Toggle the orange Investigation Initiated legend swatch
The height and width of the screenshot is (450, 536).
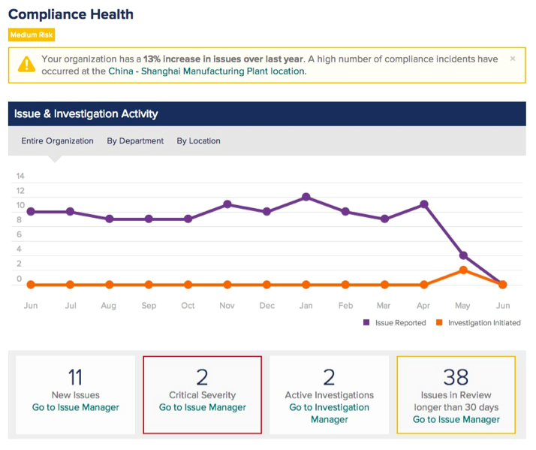pos(439,322)
